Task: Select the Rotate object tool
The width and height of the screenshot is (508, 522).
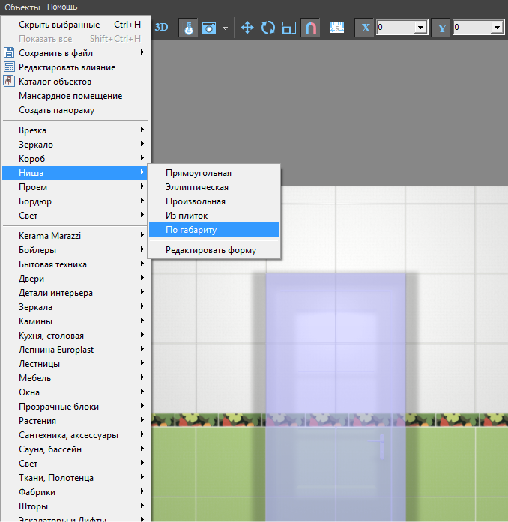Action: [x=268, y=28]
